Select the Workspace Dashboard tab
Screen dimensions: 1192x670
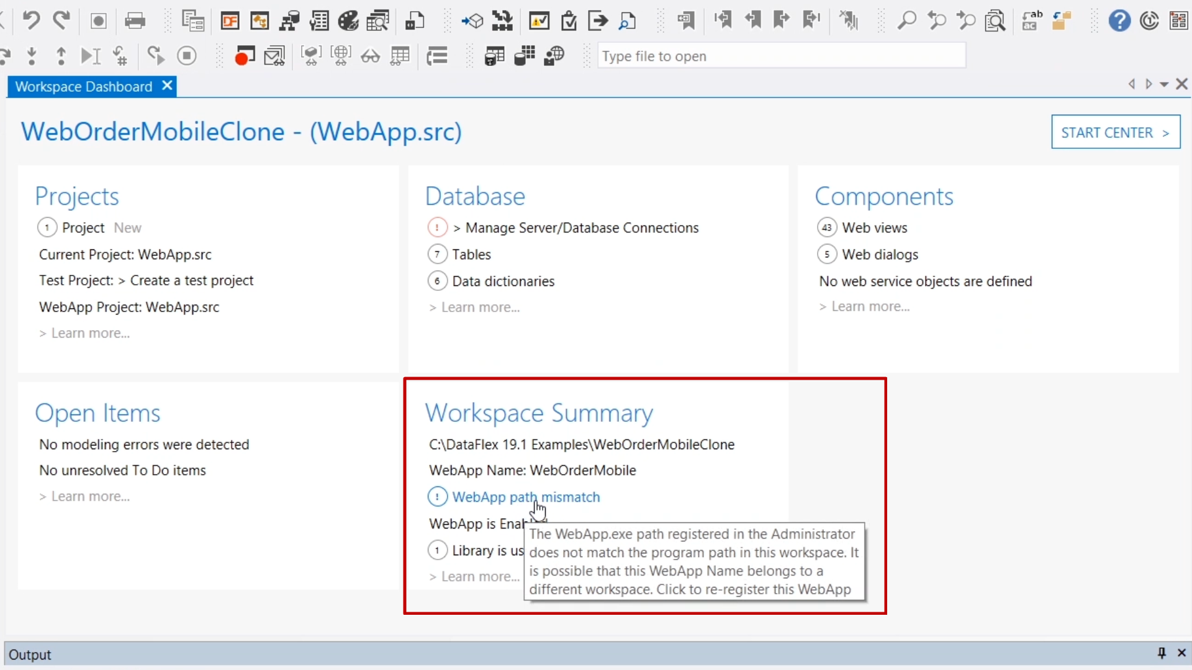pyautogui.click(x=84, y=87)
